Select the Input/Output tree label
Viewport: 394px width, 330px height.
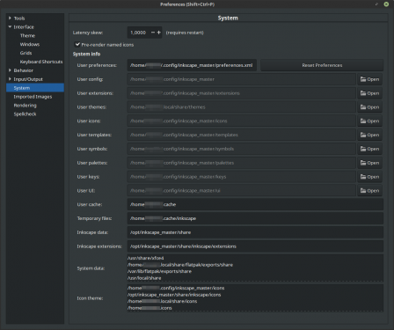28,79
